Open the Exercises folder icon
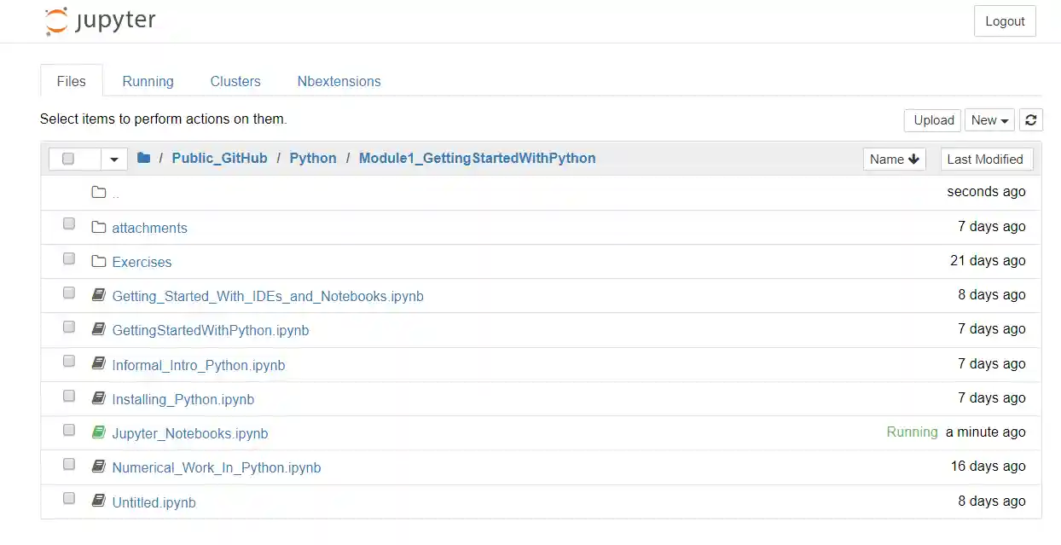Viewport: 1061px width, 545px height. tap(97, 261)
